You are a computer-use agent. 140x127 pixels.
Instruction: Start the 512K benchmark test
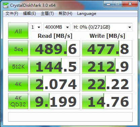coord(18,66)
